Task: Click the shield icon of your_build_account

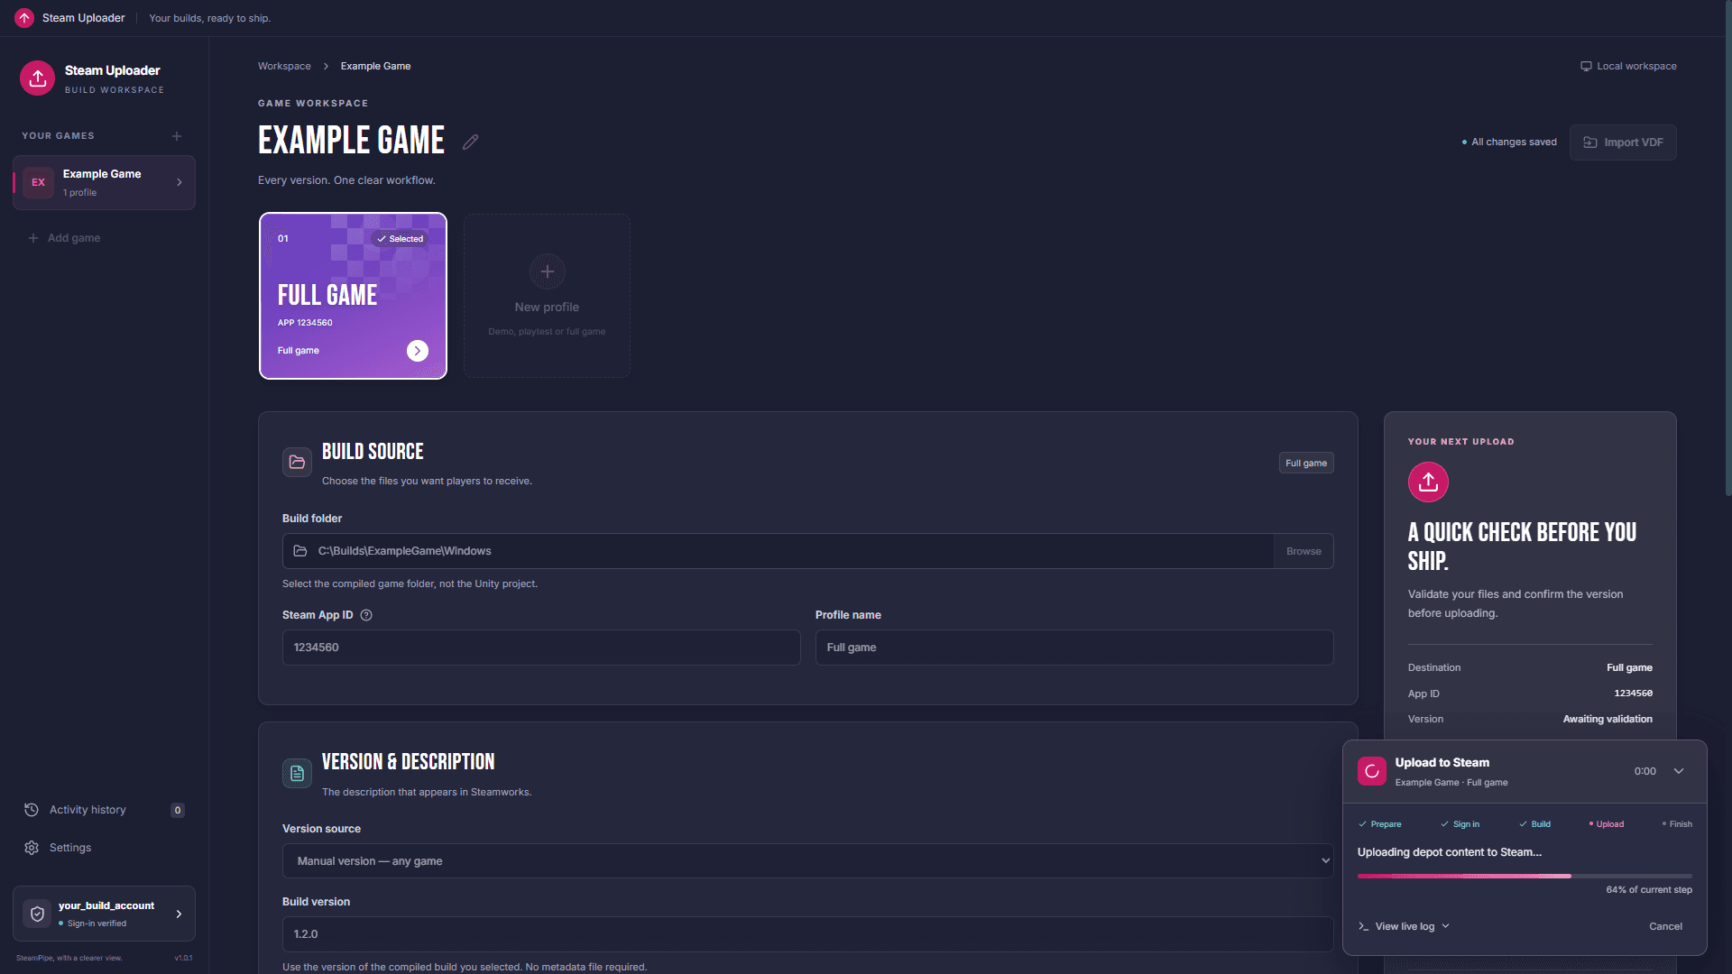Action: [37, 914]
